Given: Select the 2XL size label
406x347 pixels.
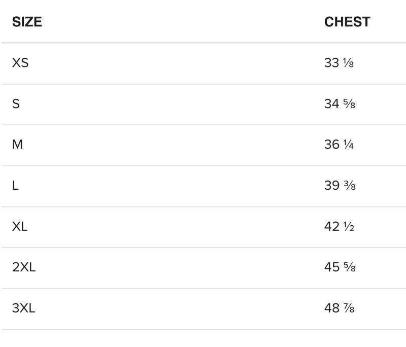Looking at the screenshot, I should [24, 267].
